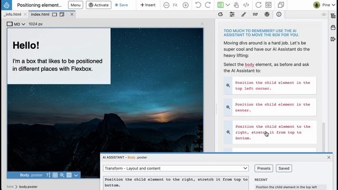This screenshot has width=338, height=190.
Task: Toggle the green grid helper icon
Action: point(220,5)
